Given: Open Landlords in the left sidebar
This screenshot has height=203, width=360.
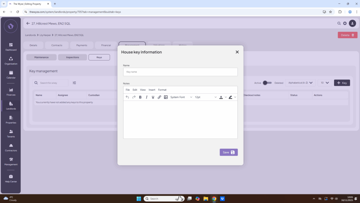Looking at the screenshot, I should [x=11, y=106].
